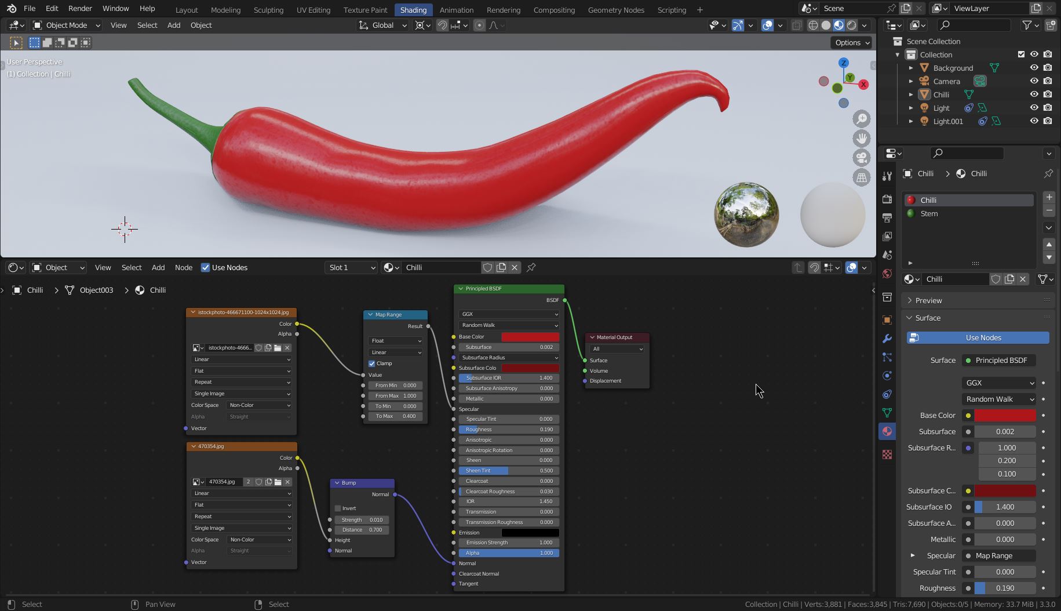
Task: Open the Render menu
Action: [x=80, y=9]
